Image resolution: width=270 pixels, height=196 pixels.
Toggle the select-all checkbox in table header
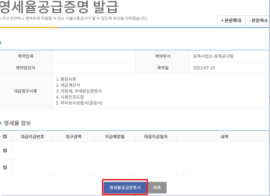pyautogui.click(x=5, y=136)
